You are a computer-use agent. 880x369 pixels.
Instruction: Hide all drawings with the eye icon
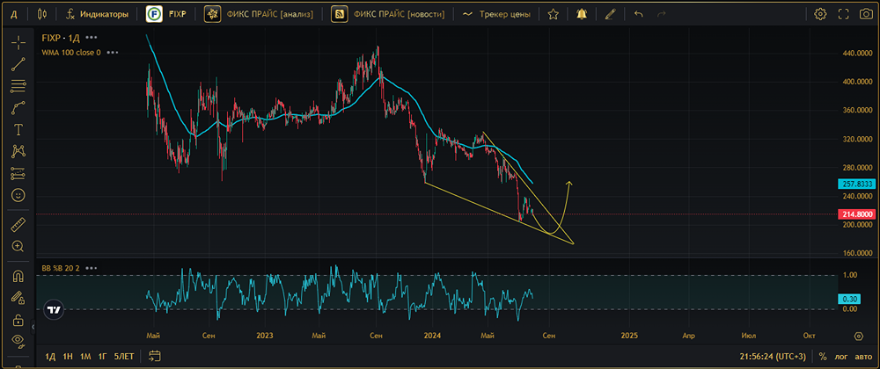(x=18, y=341)
